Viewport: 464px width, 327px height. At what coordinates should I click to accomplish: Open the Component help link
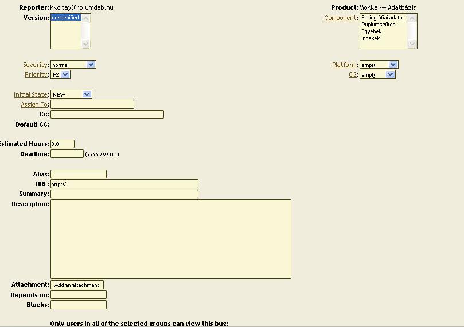coord(340,18)
